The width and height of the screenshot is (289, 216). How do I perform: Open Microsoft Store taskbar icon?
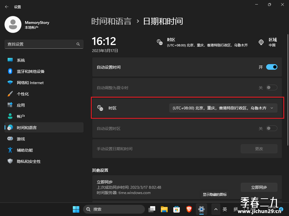coord(176,209)
